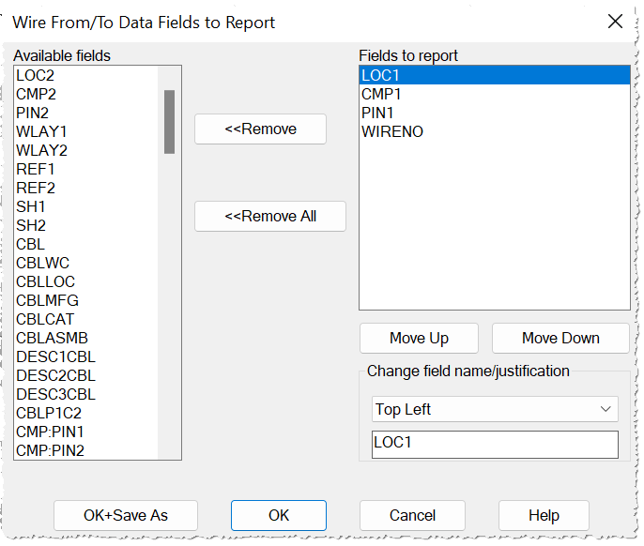
Task: Select WLAY2 in Available fields
Action: pos(86,150)
